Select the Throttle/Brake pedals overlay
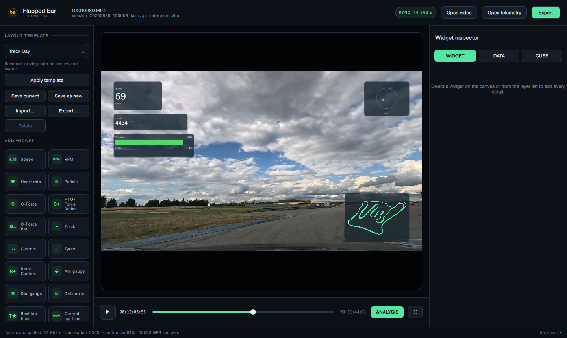Image resolution: width=567 pixels, height=338 pixels. pyautogui.click(x=154, y=146)
